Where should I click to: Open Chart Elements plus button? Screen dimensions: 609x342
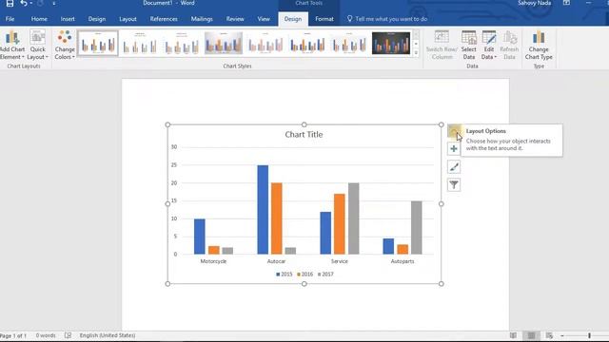click(454, 149)
